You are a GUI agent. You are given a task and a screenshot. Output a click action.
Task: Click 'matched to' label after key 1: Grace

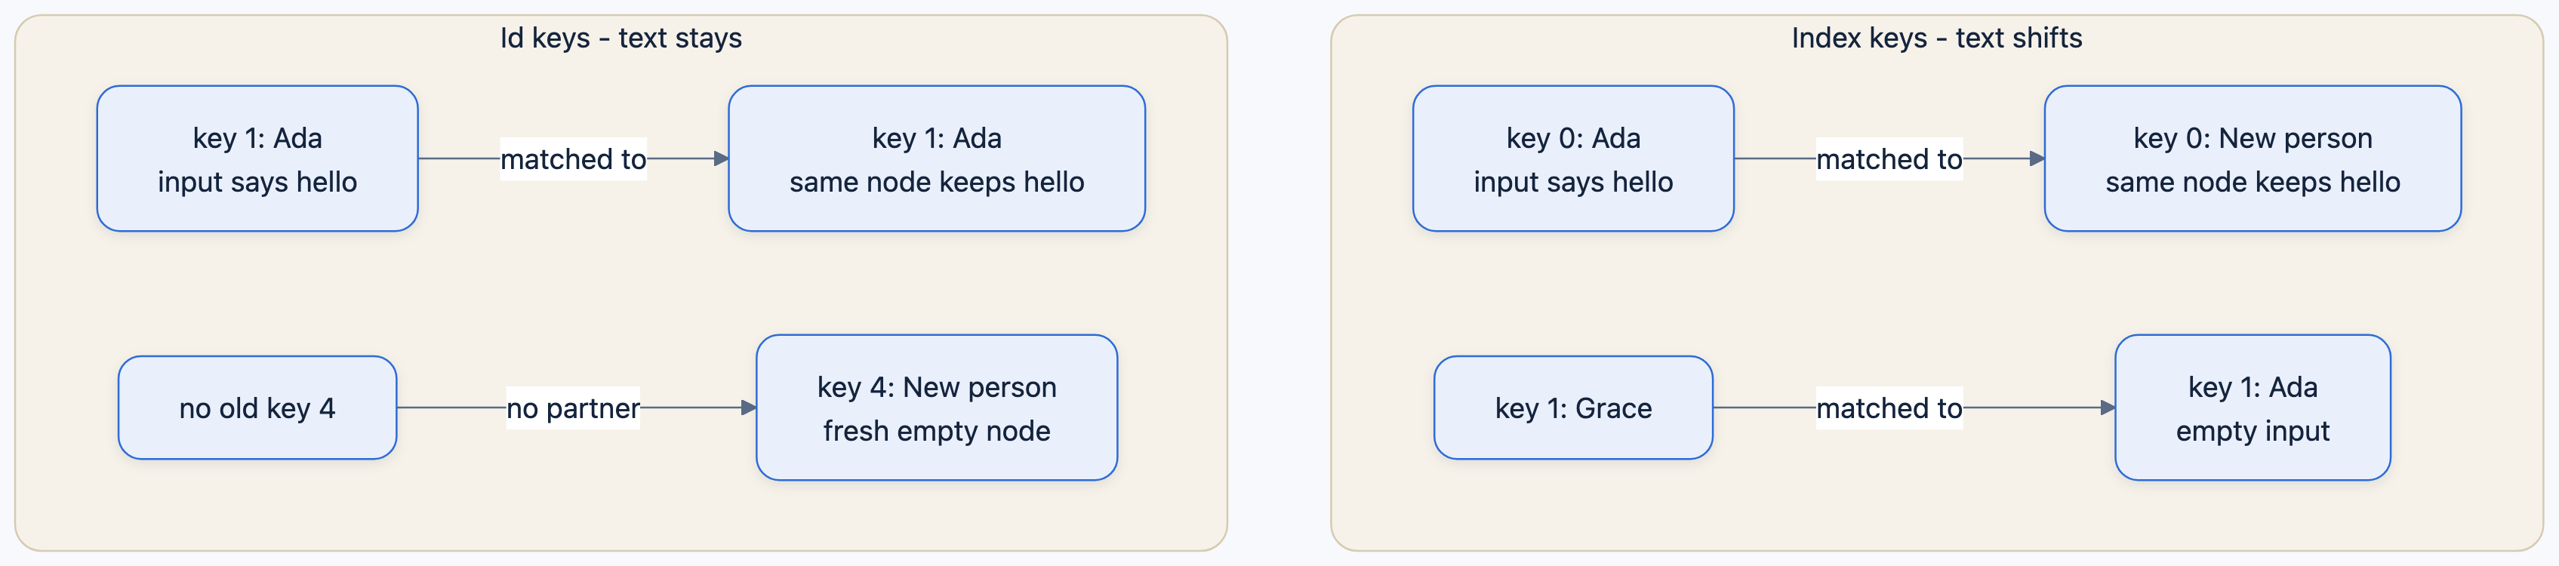point(1889,408)
